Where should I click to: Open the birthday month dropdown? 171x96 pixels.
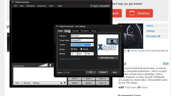pos(81,54)
